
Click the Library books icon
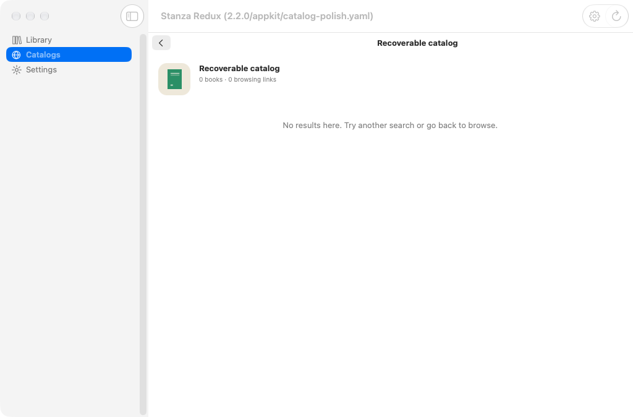click(17, 40)
